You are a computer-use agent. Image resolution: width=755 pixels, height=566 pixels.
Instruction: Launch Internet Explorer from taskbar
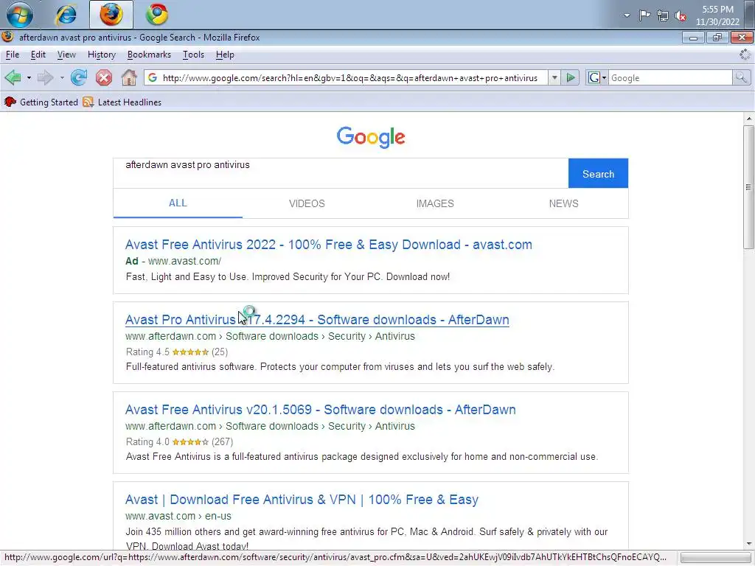(66, 15)
